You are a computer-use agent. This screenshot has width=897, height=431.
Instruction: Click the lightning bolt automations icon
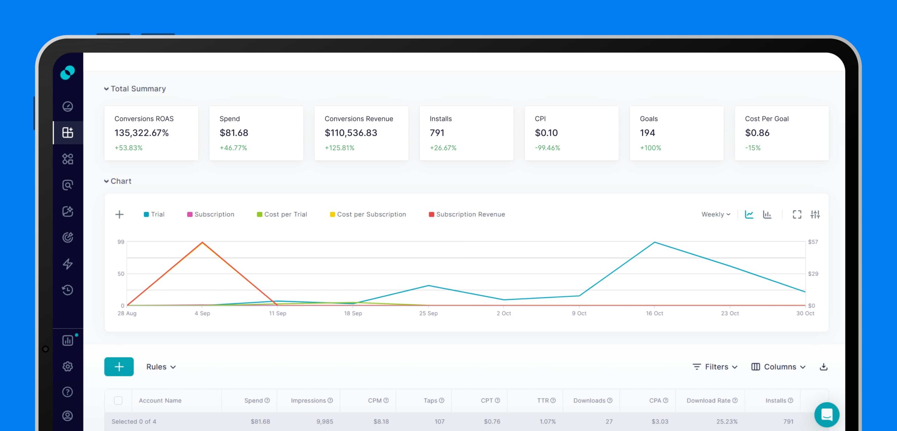[68, 264]
